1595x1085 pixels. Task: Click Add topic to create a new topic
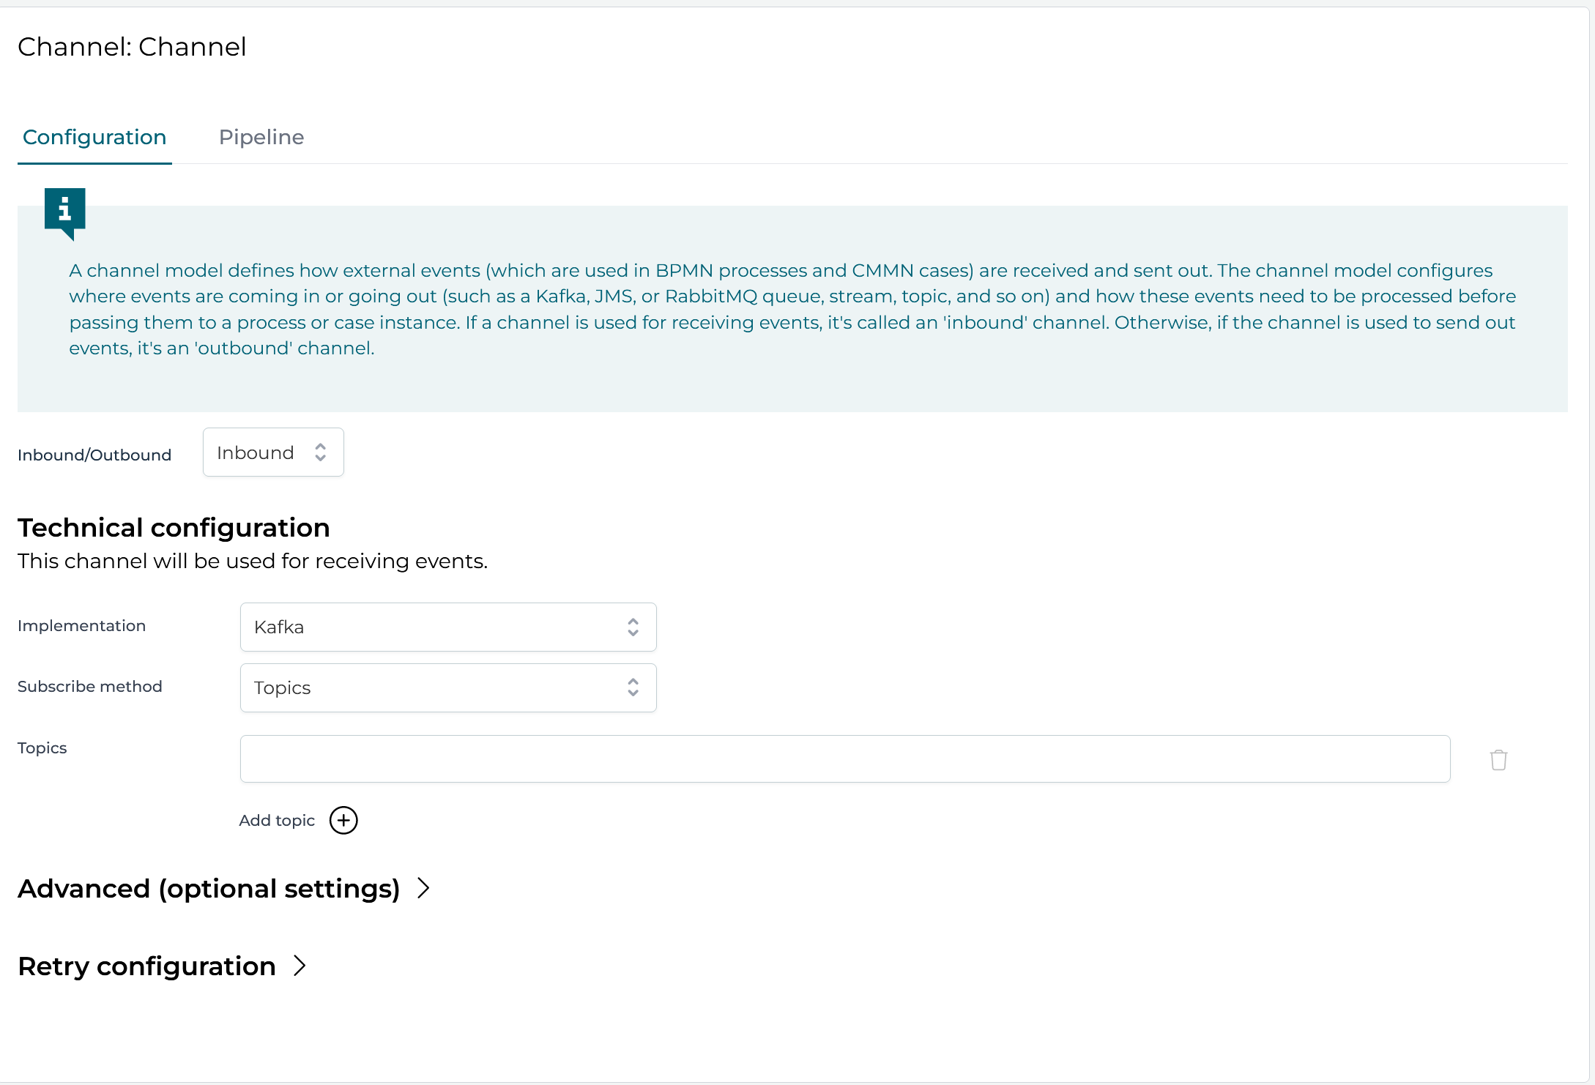click(276, 820)
